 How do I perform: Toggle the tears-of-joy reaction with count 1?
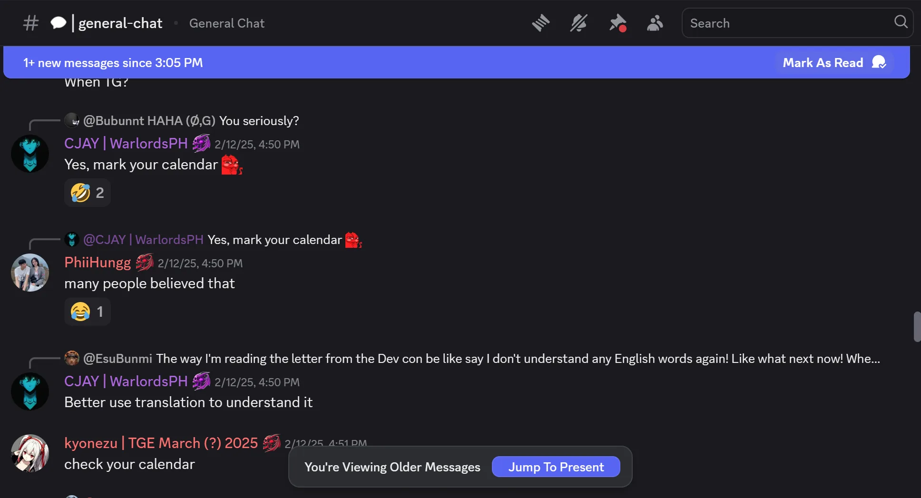coord(88,312)
